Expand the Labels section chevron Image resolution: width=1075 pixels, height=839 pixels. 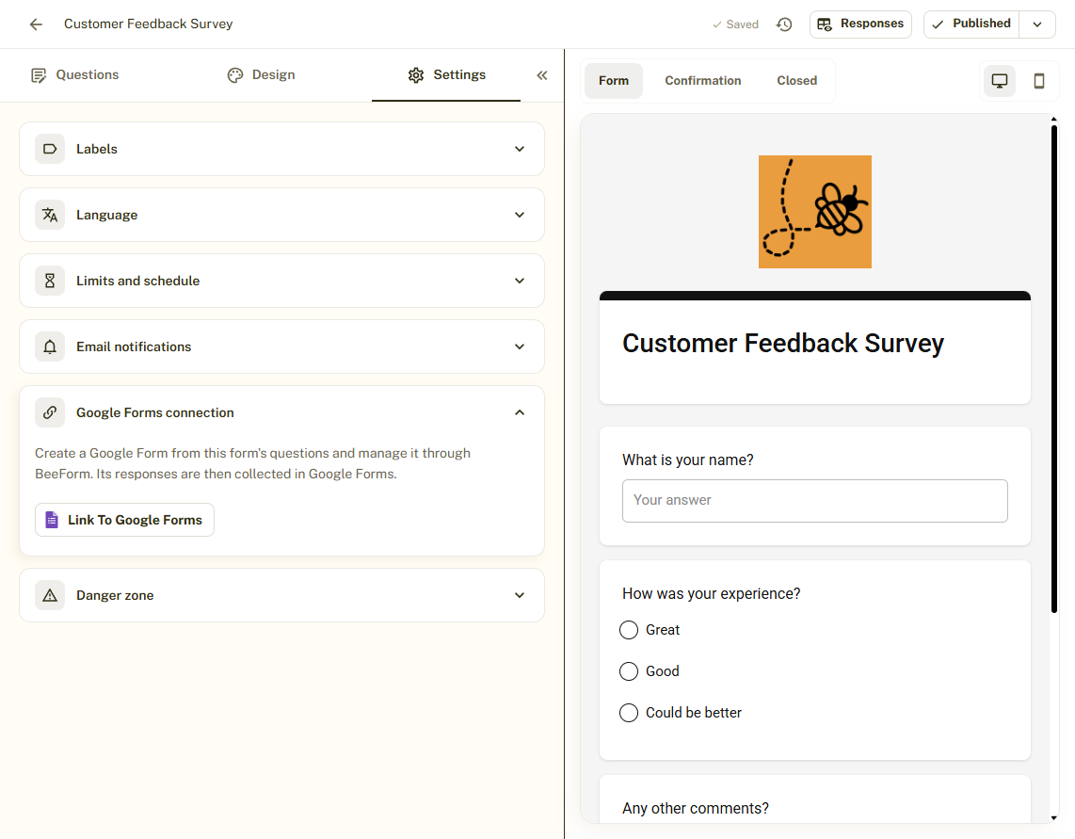pyautogui.click(x=520, y=149)
